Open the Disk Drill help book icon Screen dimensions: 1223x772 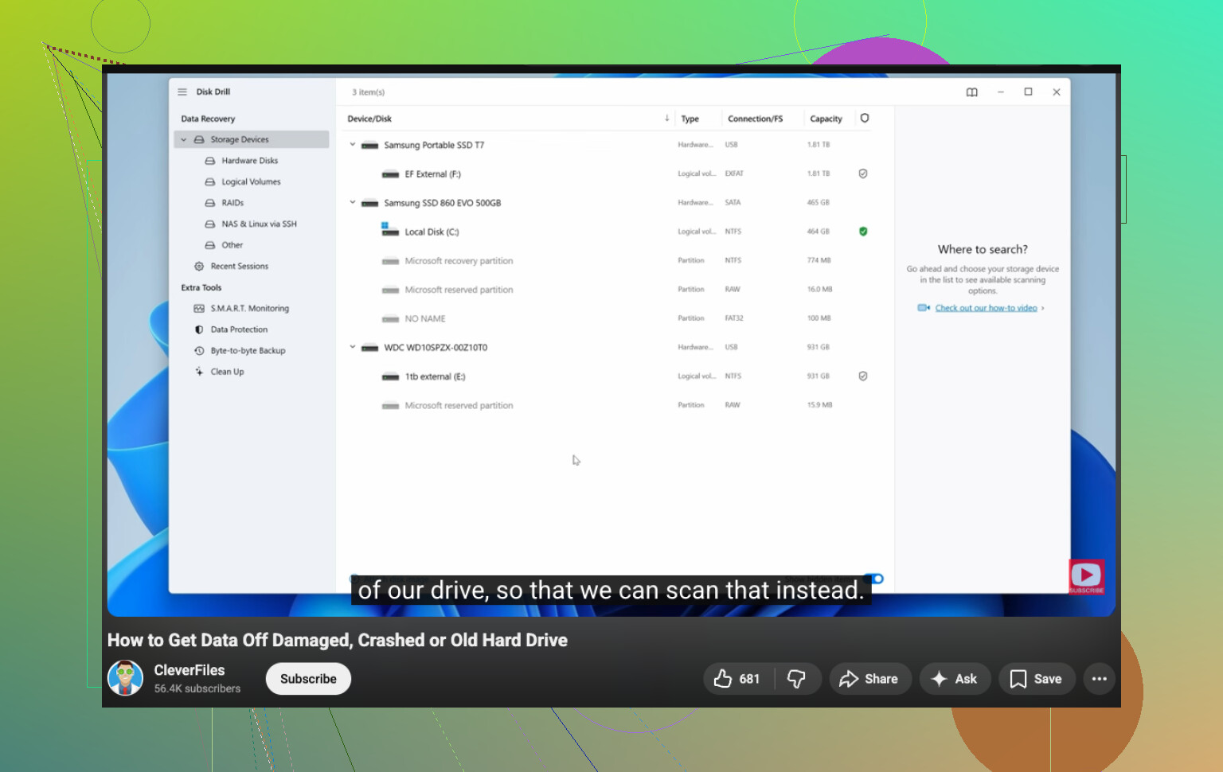point(972,92)
